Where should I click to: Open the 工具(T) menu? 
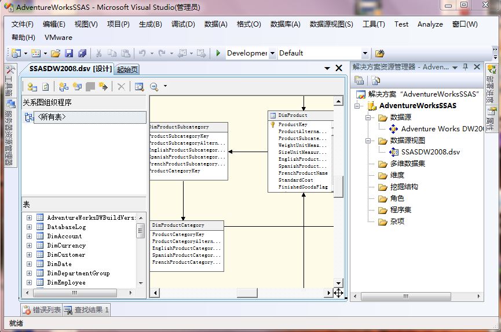[x=374, y=24]
